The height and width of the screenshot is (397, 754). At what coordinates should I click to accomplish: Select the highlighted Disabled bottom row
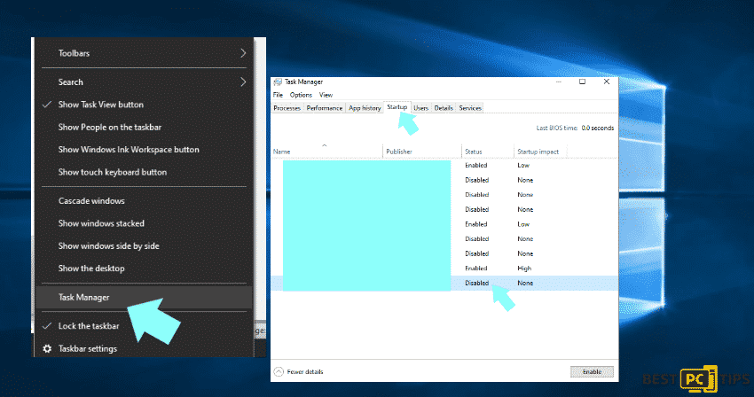444,283
